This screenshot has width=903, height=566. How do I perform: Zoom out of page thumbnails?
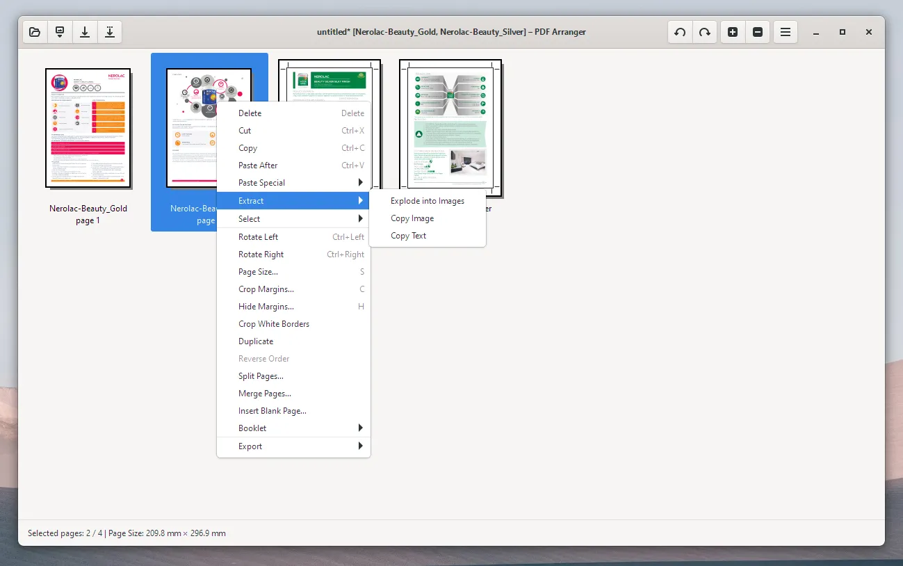(758, 31)
